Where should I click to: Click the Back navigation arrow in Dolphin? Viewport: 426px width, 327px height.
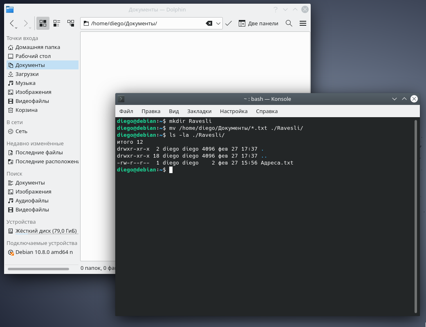12,23
